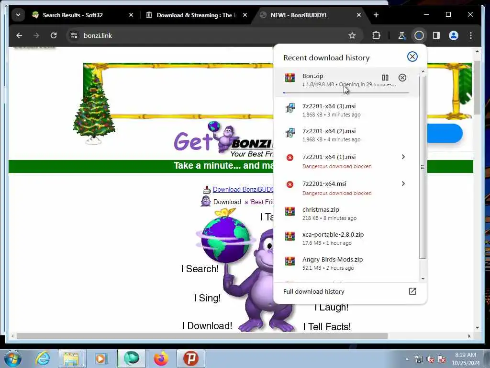The image size is (490, 368).
Task: Pause the Bon.zip download
Action: click(385, 78)
